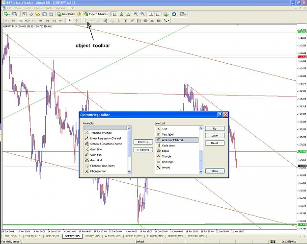307x244 pixels.
Task: Switch chart to Bar chart style
Action: pyautogui.click(x=115, y=14)
